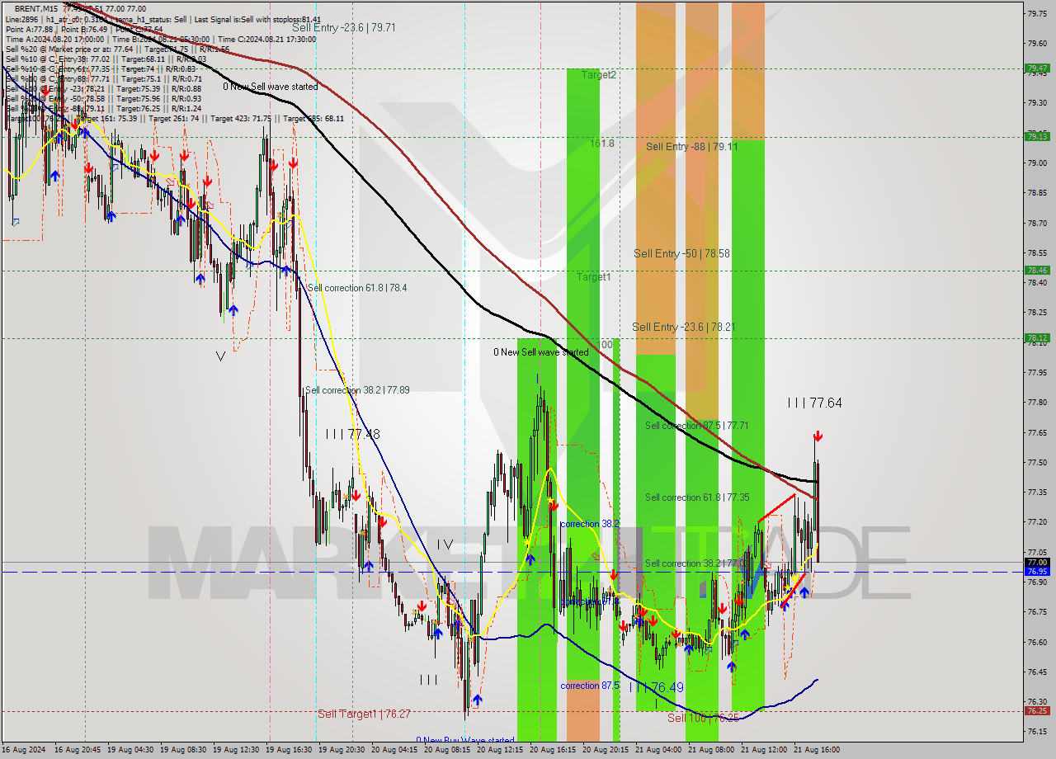Viewport: 1056px width, 759px height.
Task: Select the 'III 77.64' wave label
Action: coord(814,403)
